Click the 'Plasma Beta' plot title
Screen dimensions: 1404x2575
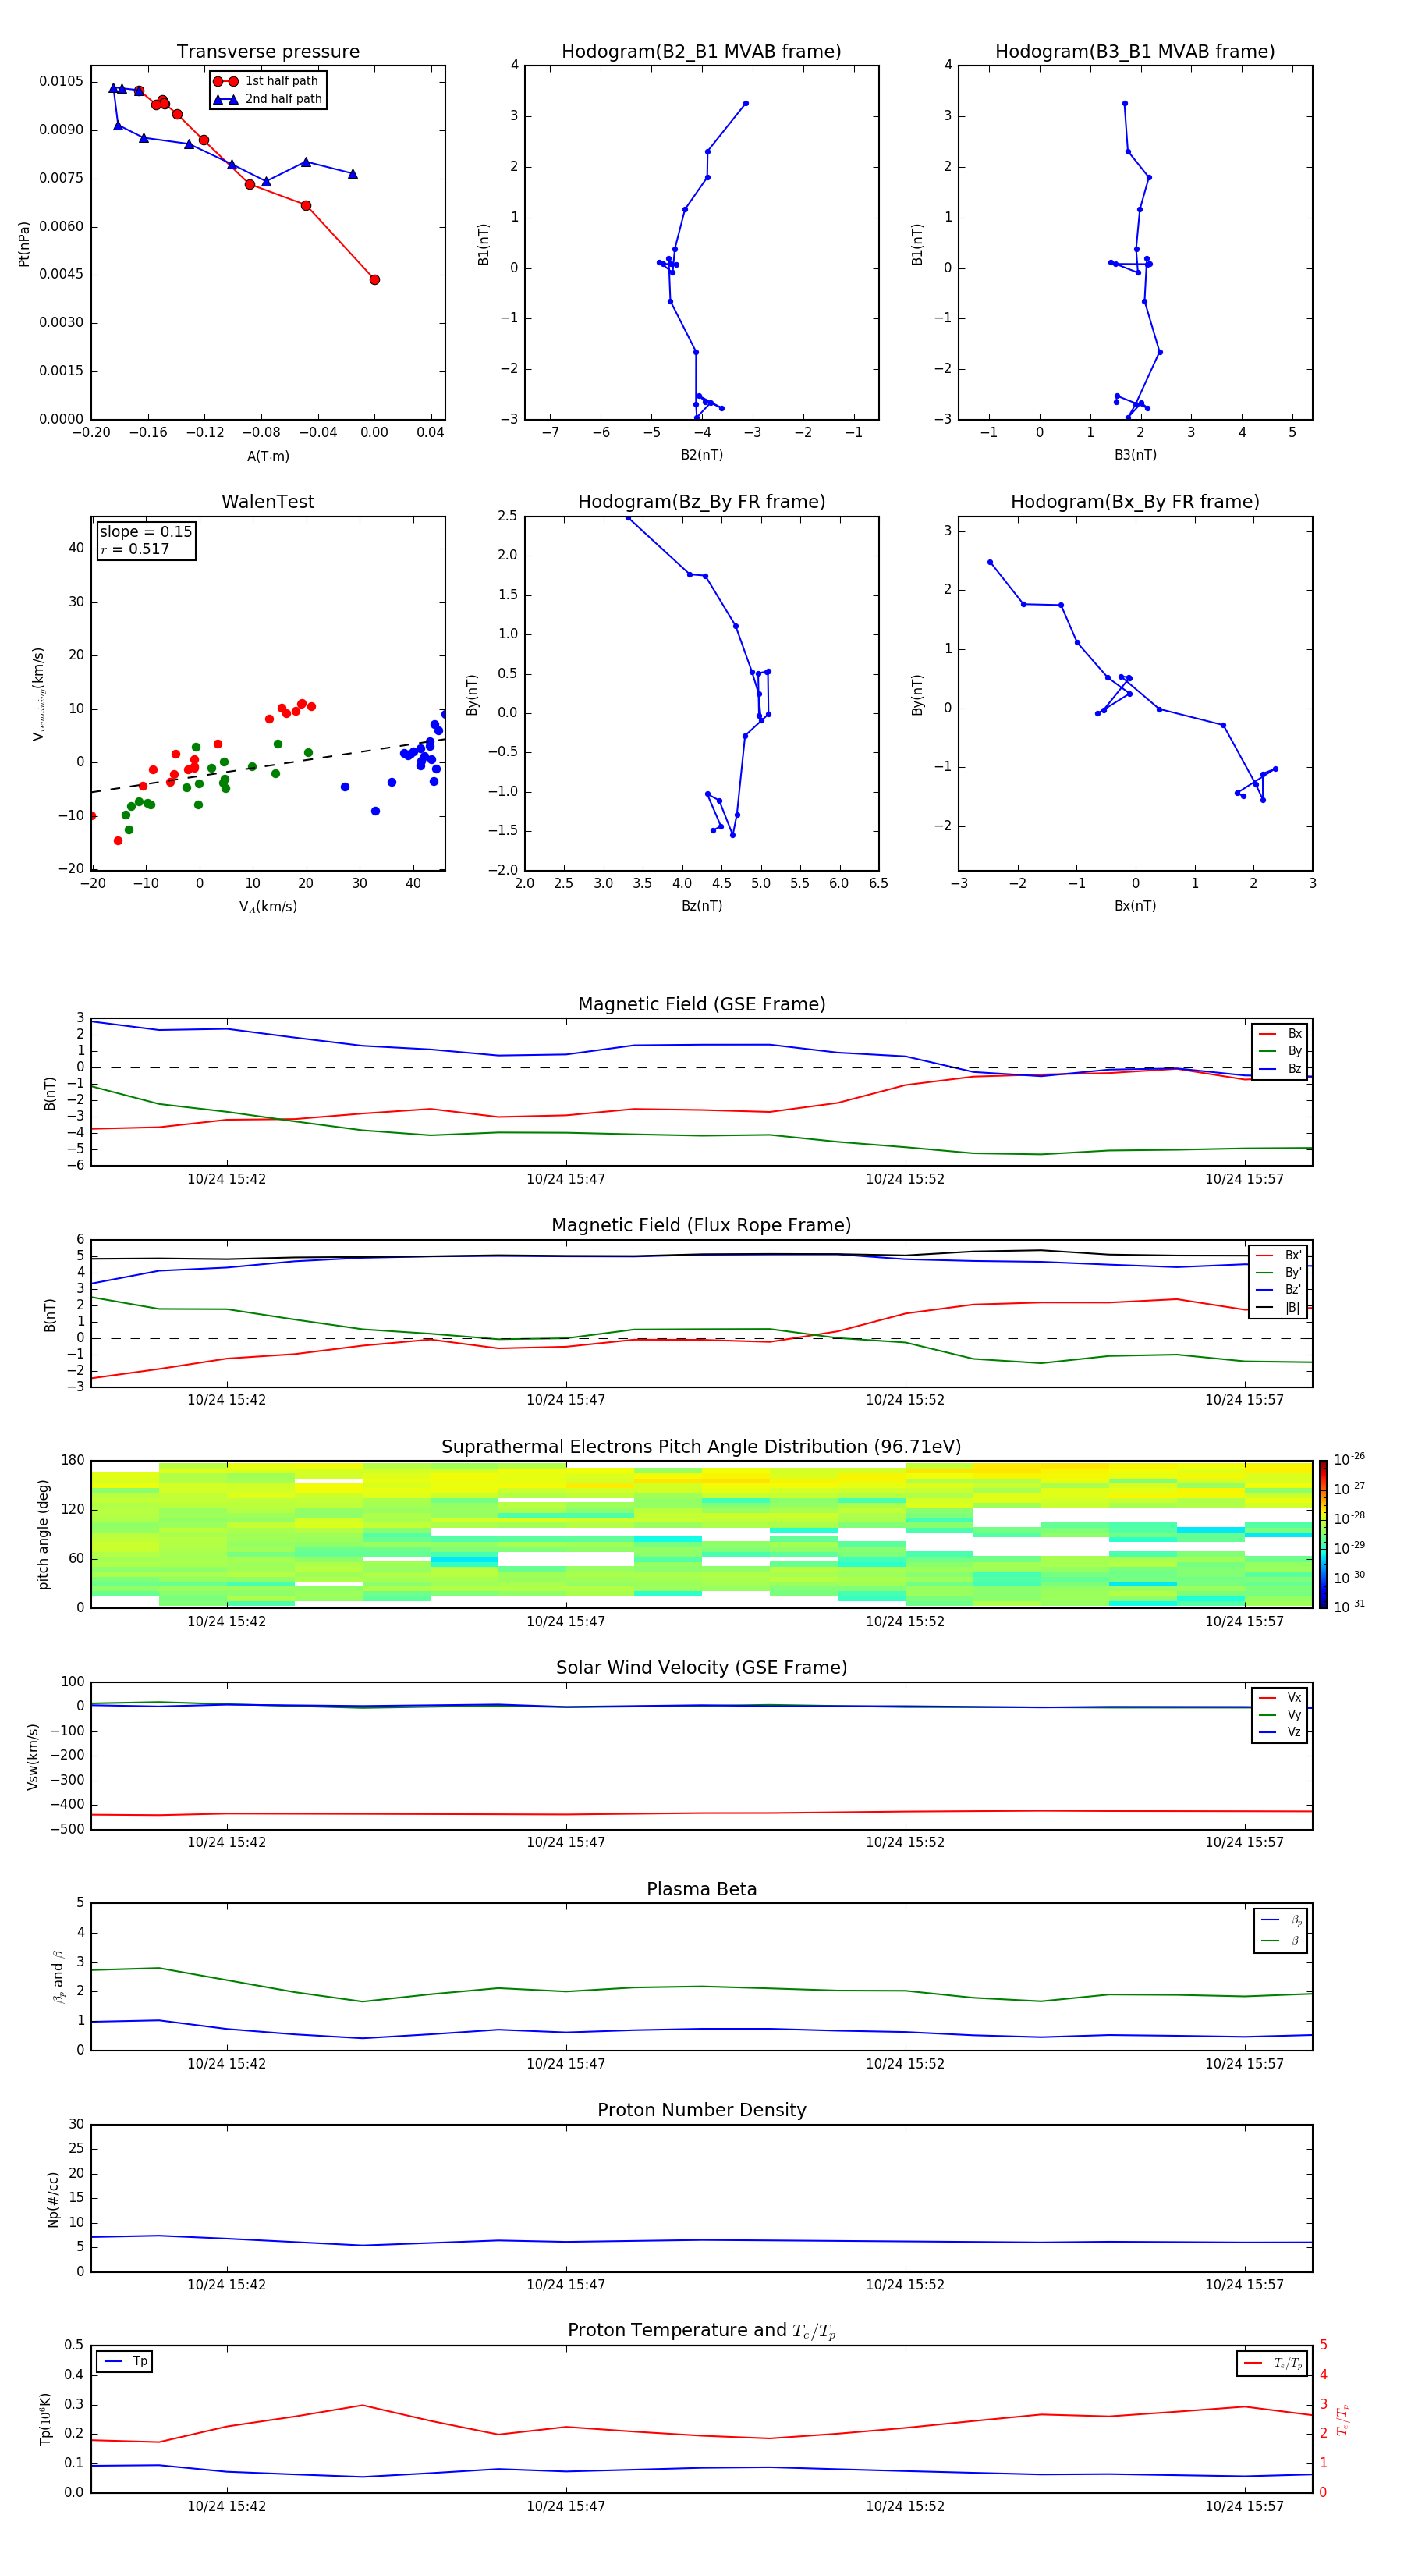pos(701,1889)
